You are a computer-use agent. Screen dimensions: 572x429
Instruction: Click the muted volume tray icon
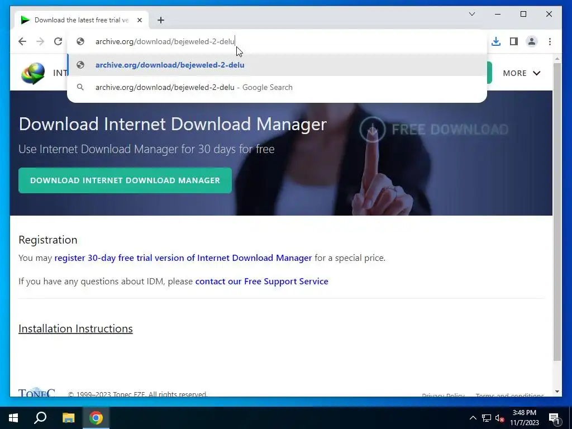(x=499, y=418)
